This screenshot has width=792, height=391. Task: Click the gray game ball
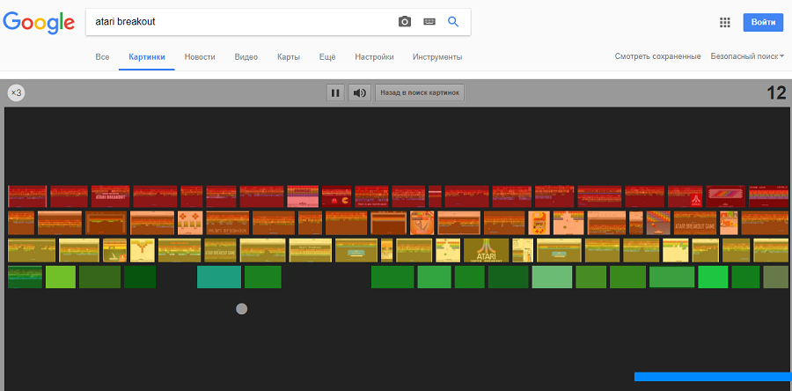(241, 308)
